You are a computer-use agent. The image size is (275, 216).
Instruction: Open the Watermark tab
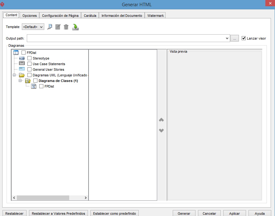pos(155,16)
